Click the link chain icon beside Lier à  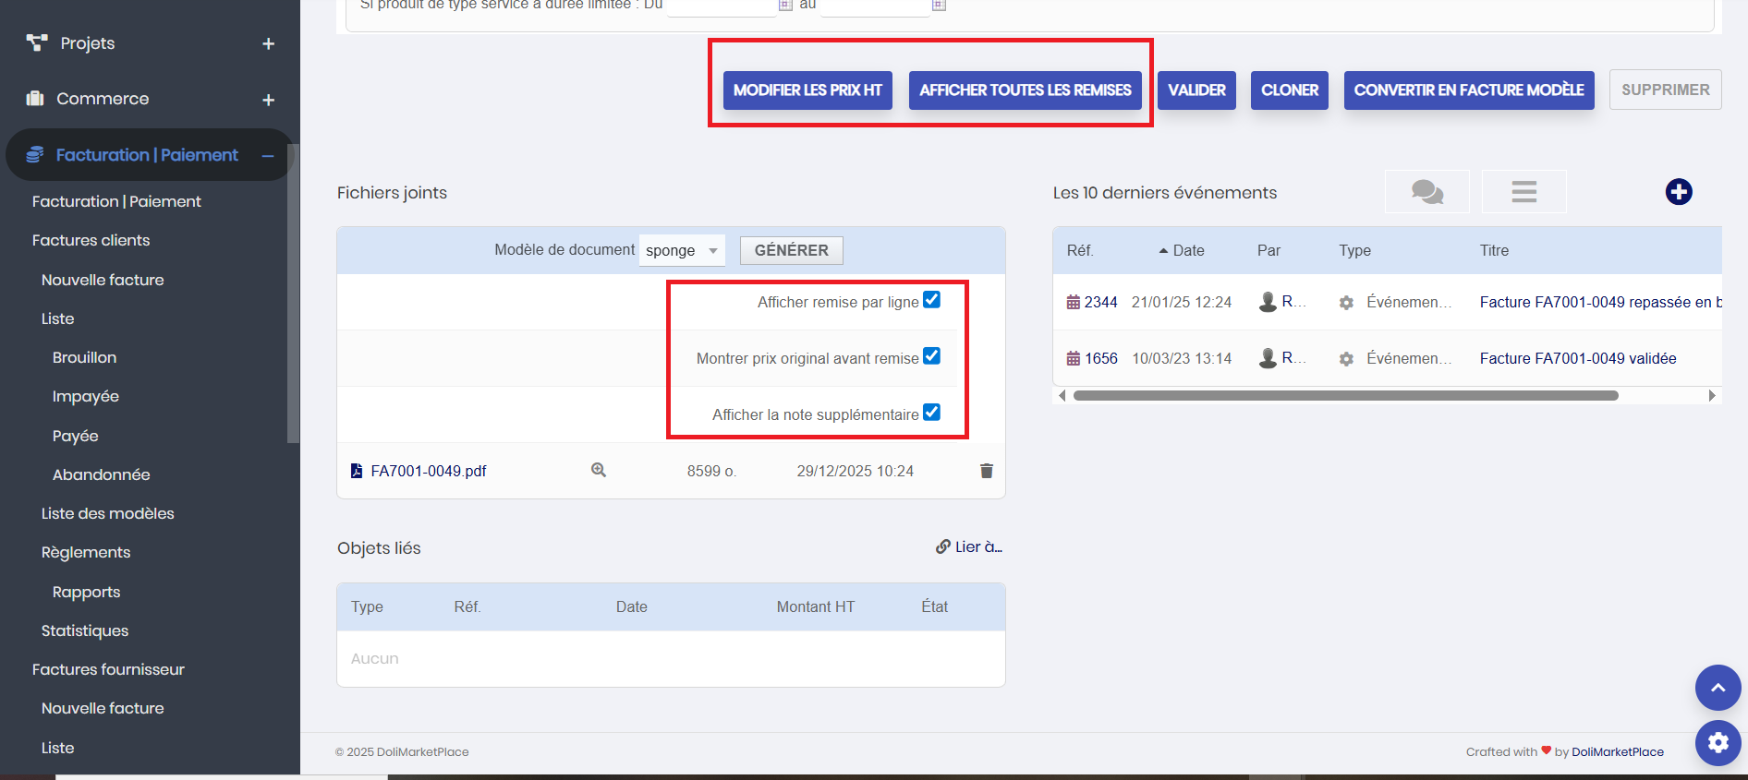[x=943, y=546]
